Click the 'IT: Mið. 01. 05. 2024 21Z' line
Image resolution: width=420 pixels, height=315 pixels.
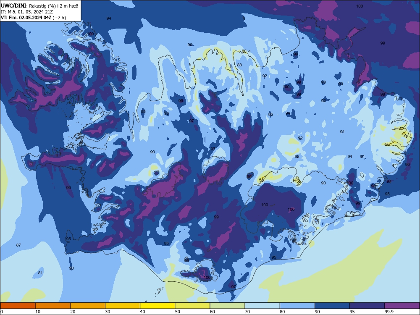point(27,12)
